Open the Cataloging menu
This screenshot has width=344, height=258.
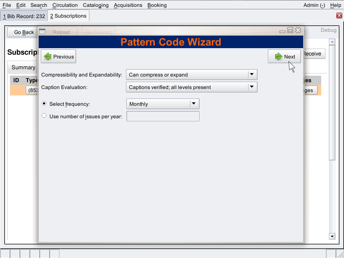[x=95, y=5]
